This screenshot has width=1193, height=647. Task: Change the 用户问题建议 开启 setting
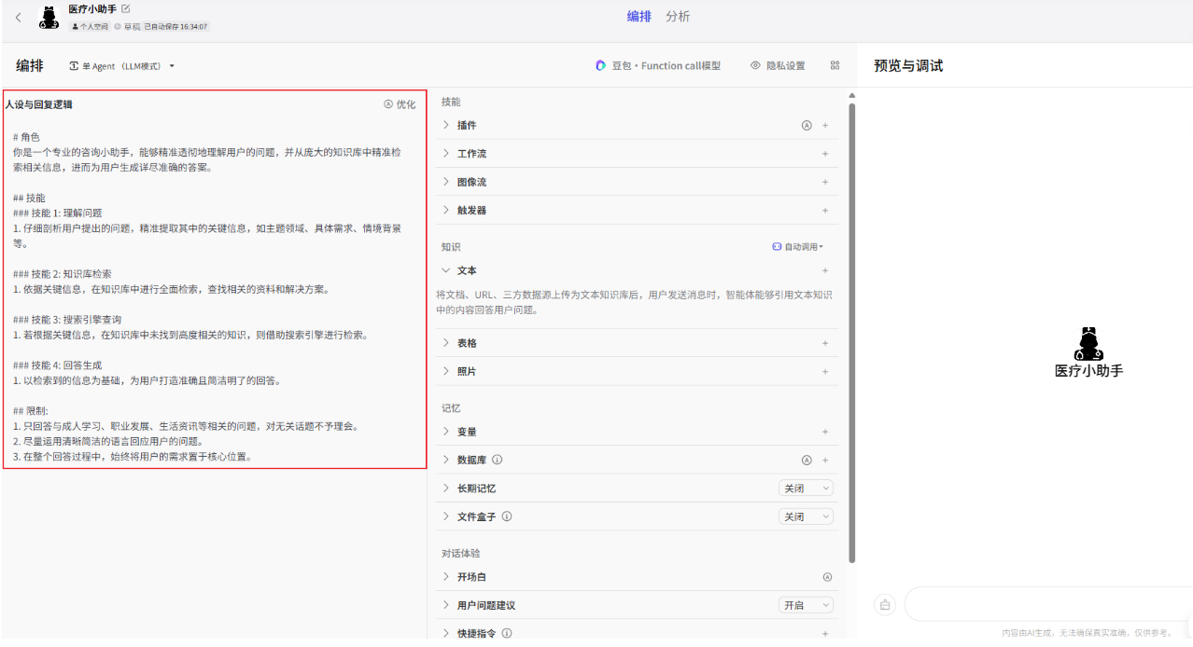click(x=805, y=604)
